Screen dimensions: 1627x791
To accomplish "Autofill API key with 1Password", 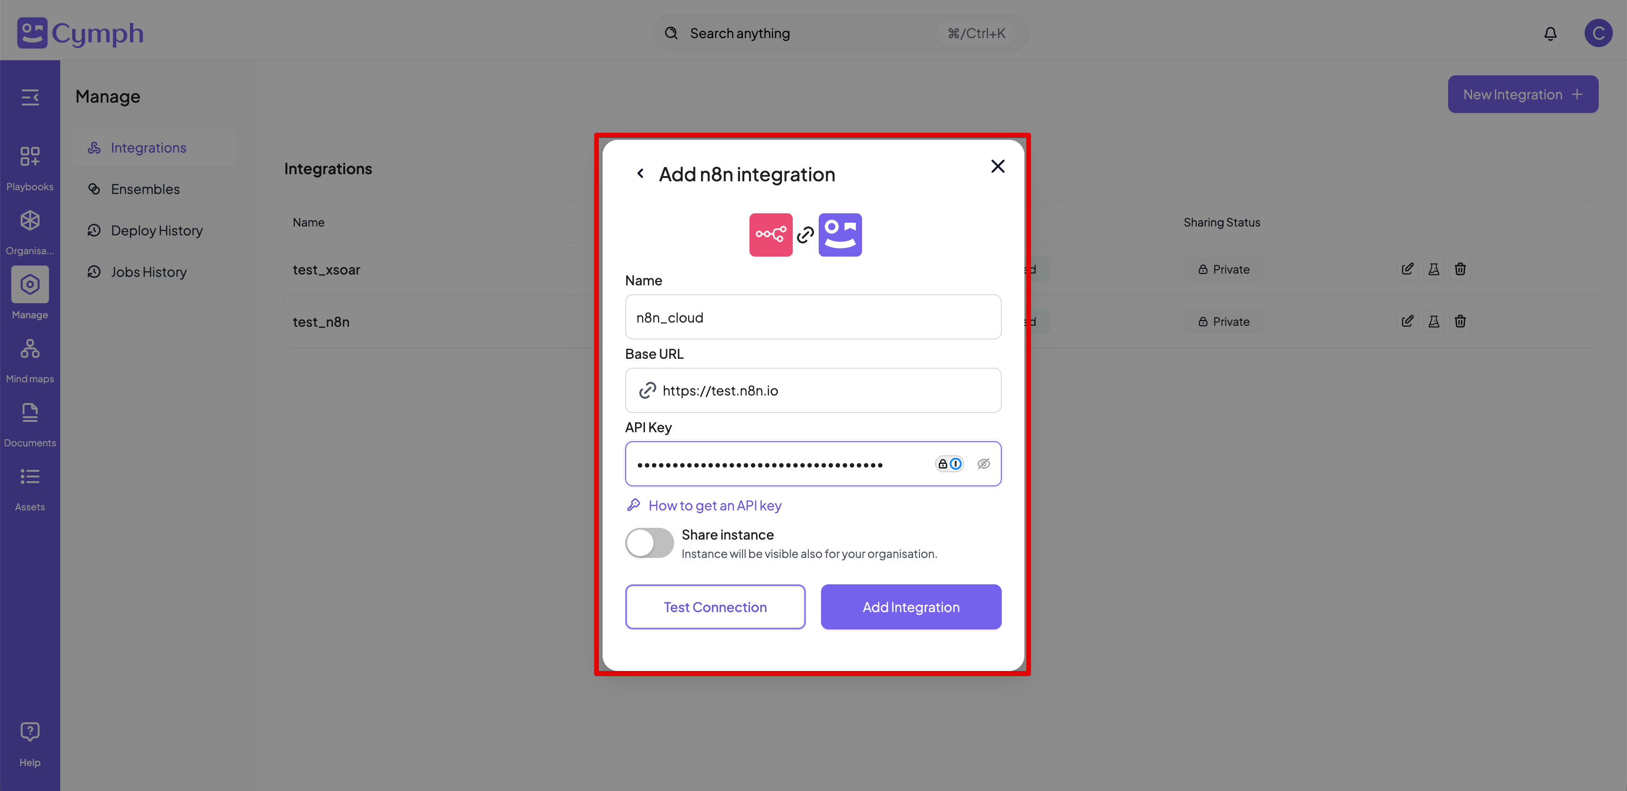I will point(950,463).
